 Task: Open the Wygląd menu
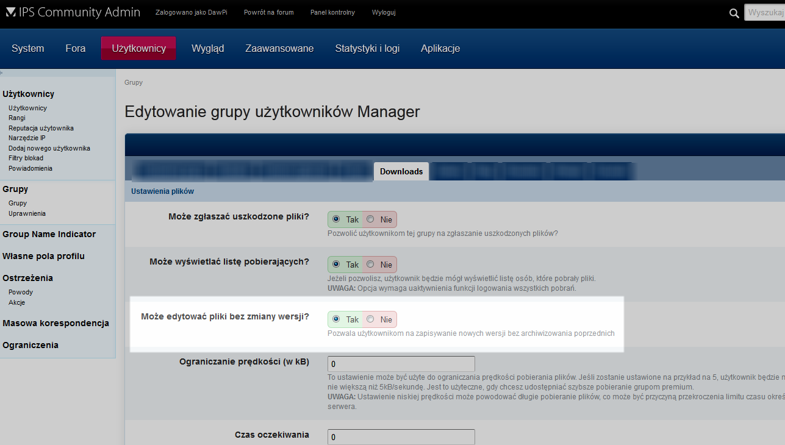click(207, 48)
